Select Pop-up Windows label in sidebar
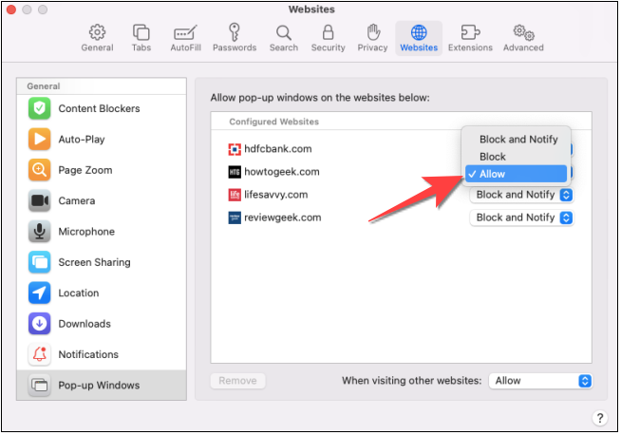The image size is (621, 435). point(99,386)
